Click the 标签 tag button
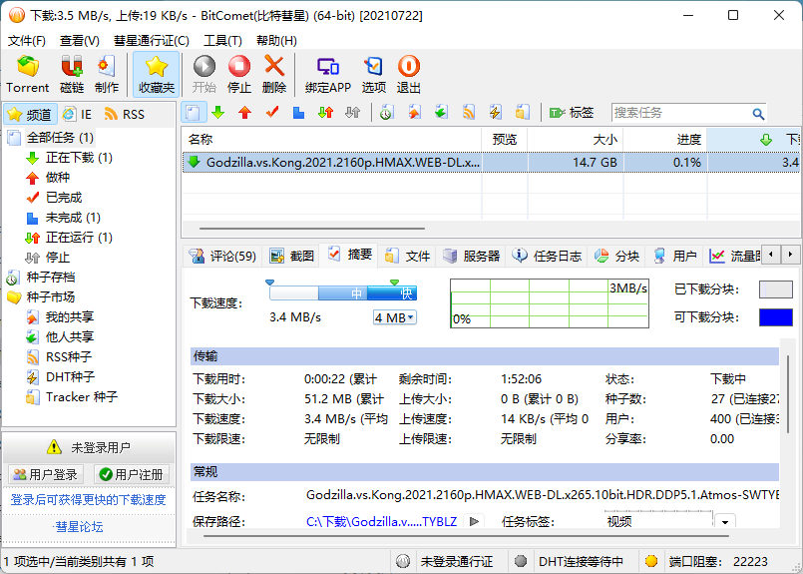This screenshot has width=803, height=574. click(572, 112)
